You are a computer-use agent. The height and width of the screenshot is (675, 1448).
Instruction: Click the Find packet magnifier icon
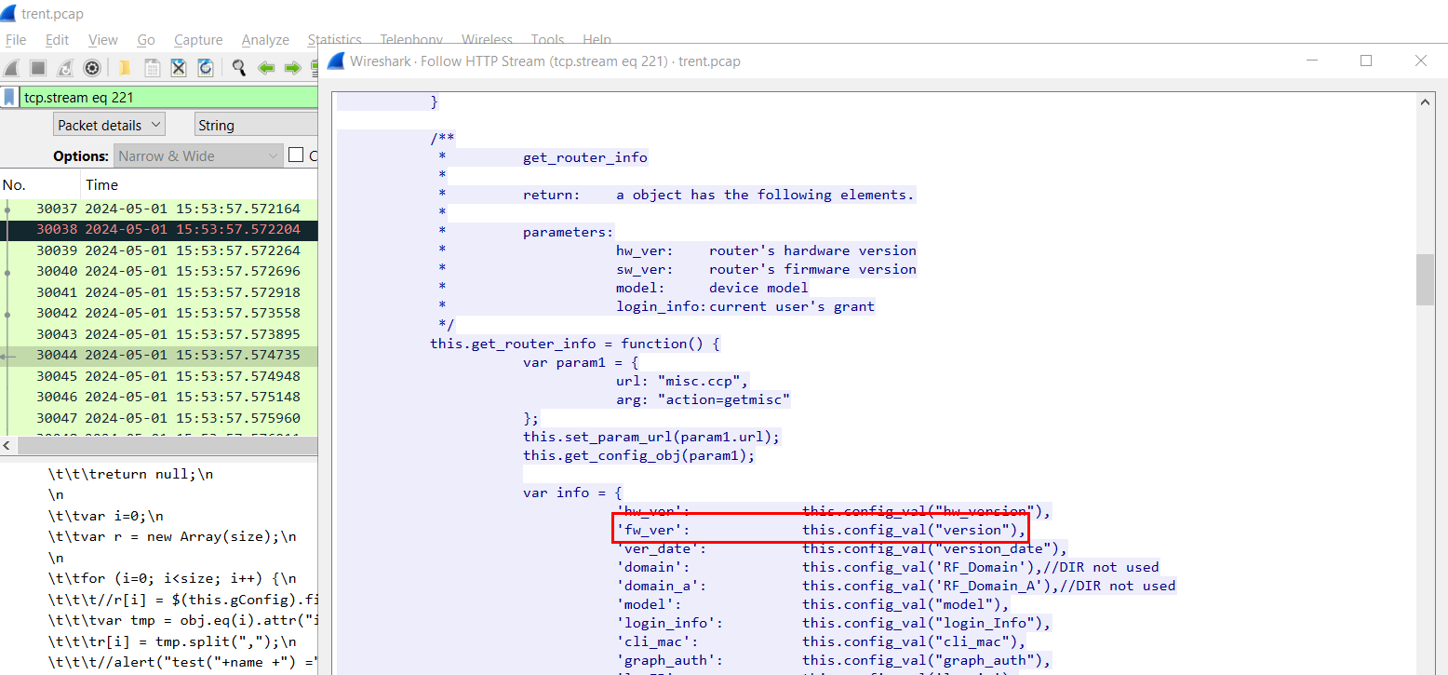pyautogui.click(x=239, y=68)
